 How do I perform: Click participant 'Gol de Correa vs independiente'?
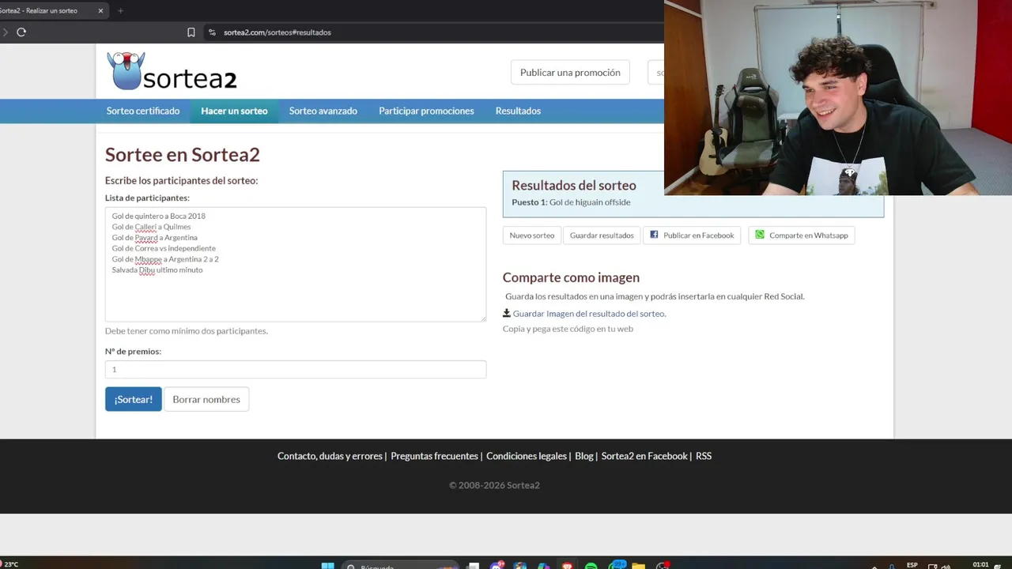pyautogui.click(x=164, y=248)
